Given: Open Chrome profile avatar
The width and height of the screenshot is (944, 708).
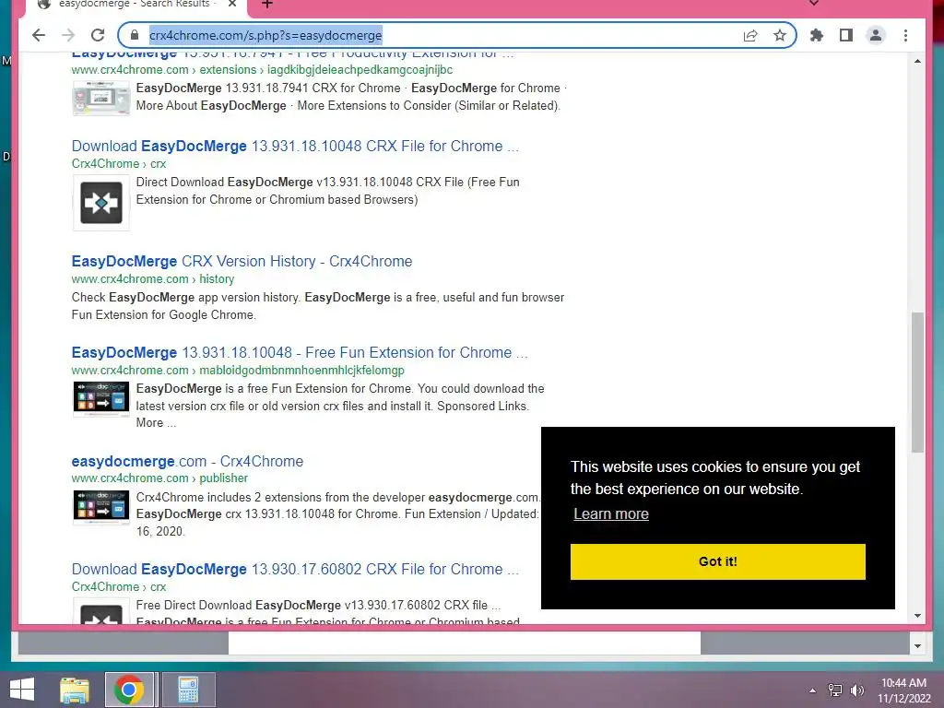Looking at the screenshot, I should [876, 35].
